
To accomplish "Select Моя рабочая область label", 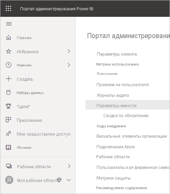I will tap(38, 181).
